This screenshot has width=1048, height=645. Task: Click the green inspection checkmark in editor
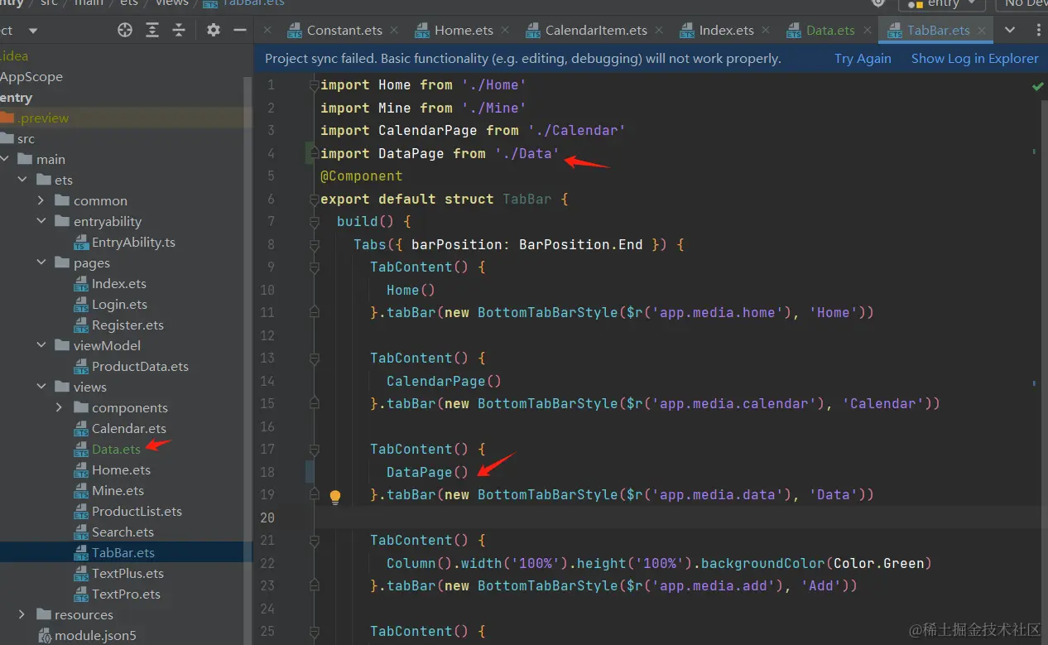point(1037,86)
